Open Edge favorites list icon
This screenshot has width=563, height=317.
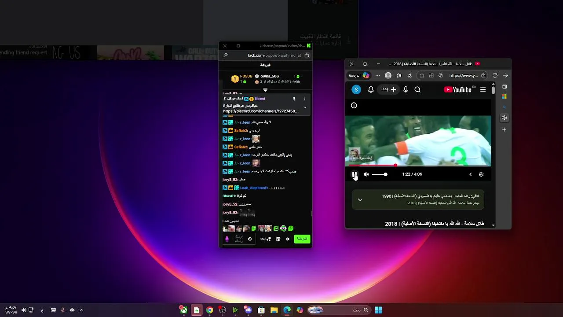click(399, 76)
